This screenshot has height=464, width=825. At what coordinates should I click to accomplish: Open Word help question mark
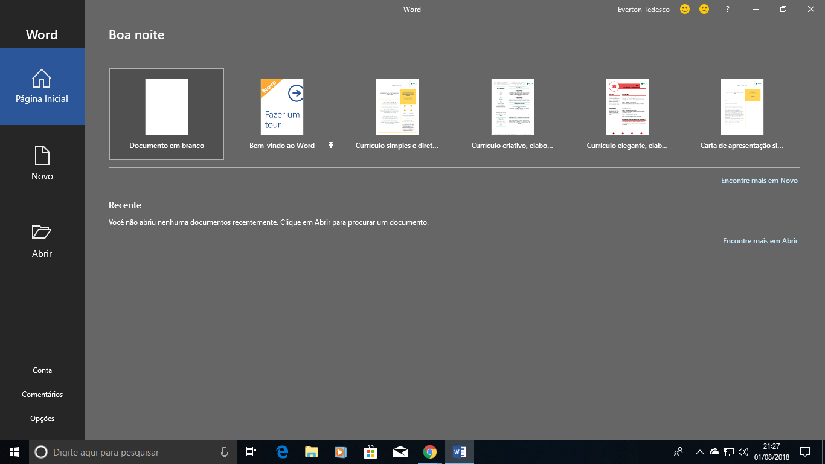[728, 10]
